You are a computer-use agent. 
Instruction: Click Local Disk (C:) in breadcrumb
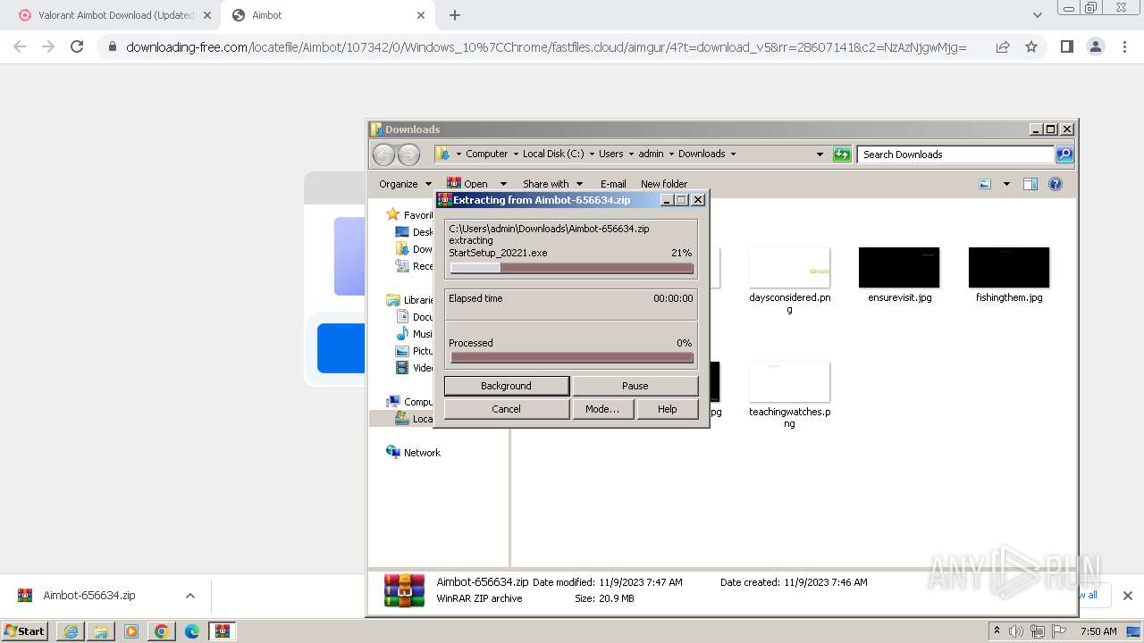point(553,154)
